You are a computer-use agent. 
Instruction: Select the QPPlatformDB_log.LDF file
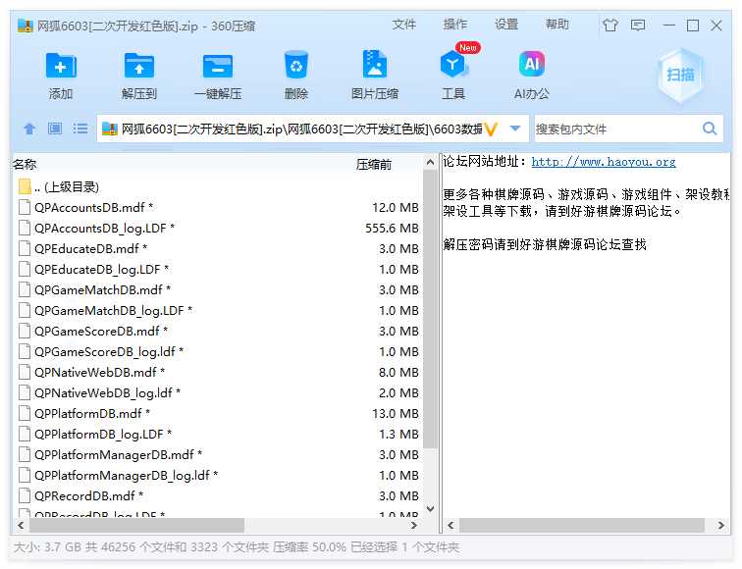coord(218,434)
